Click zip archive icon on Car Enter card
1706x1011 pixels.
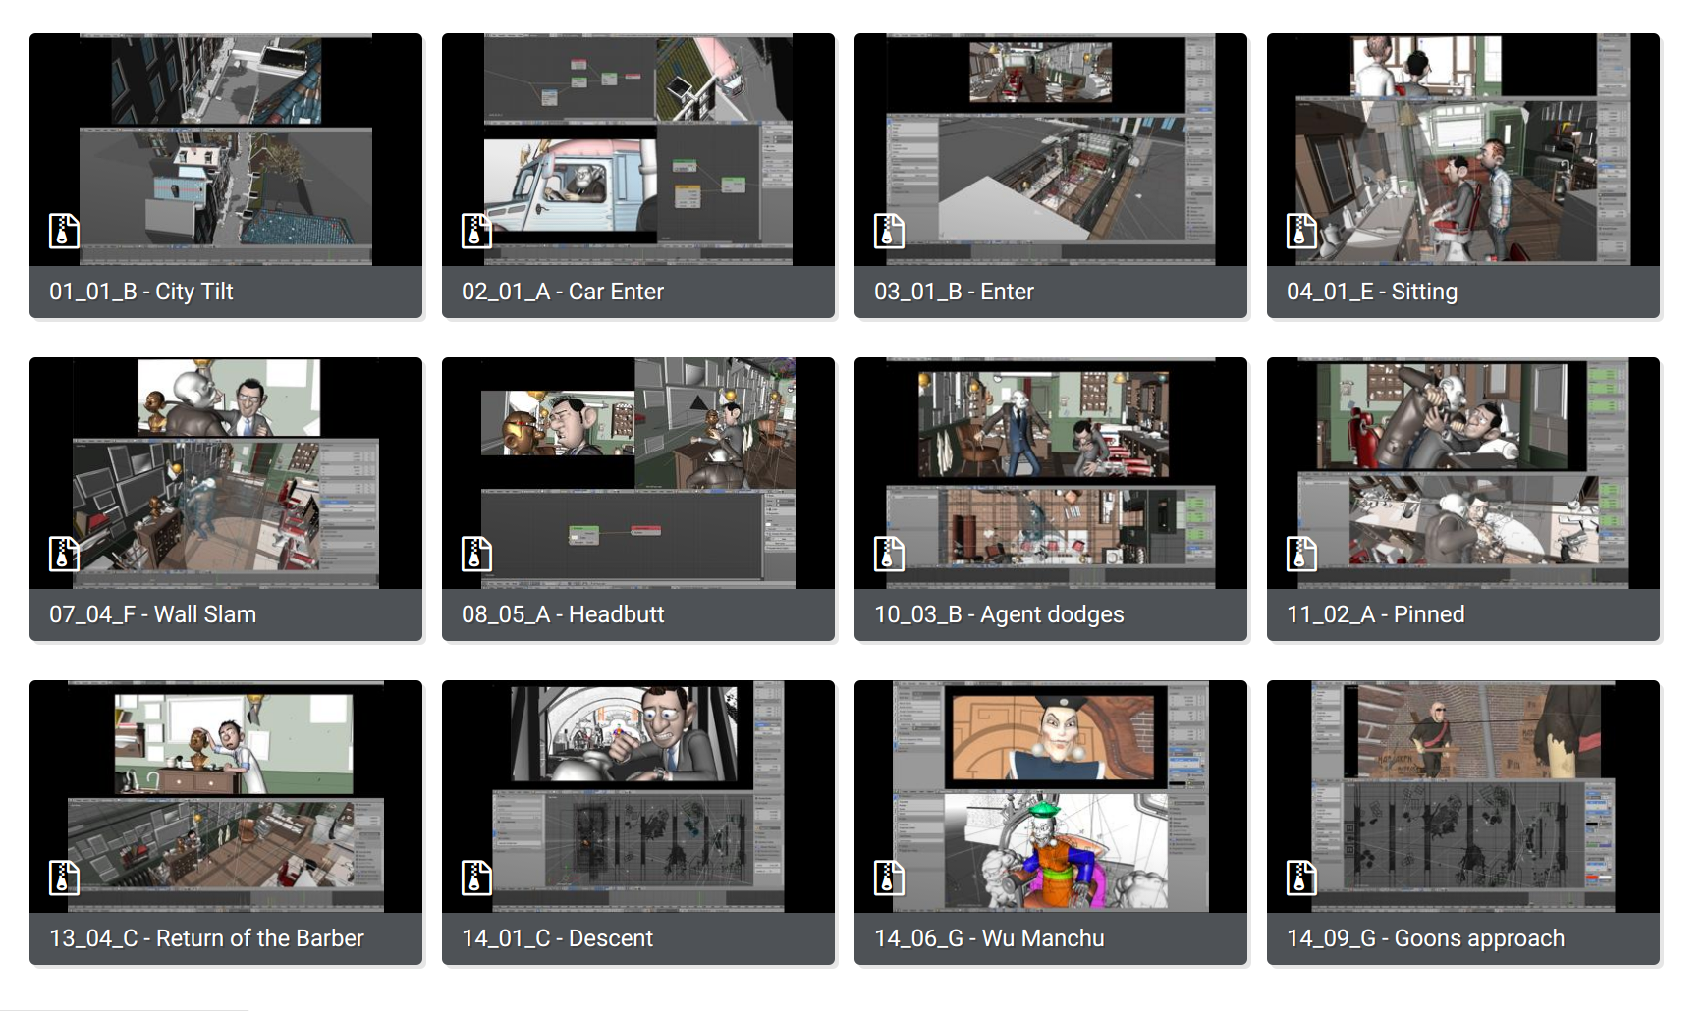476,232
